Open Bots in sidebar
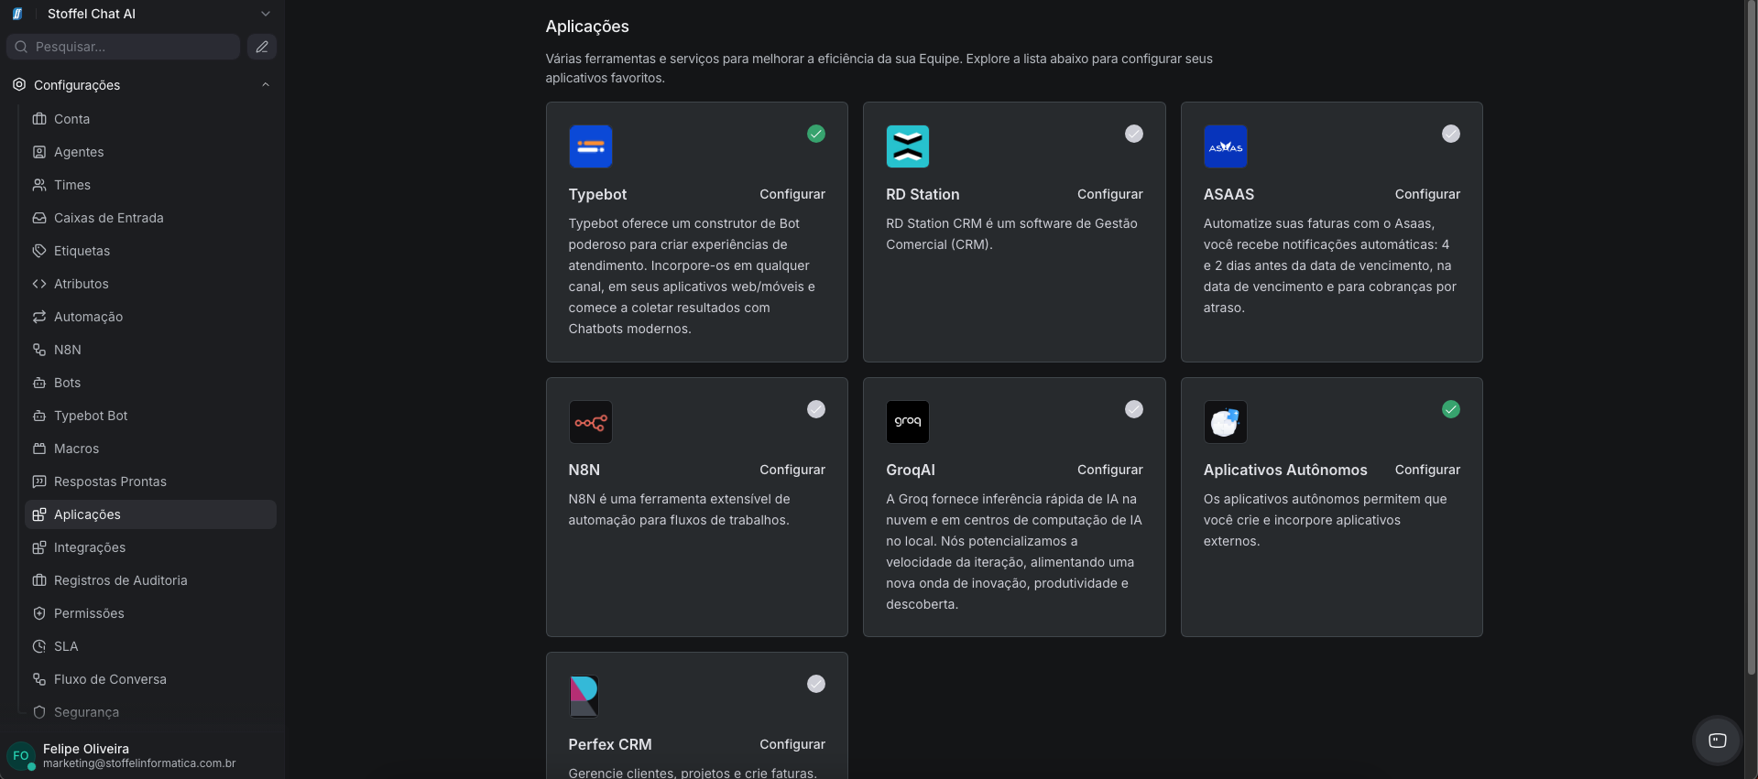Viewport: 1758px width, 779px height. 150,383
